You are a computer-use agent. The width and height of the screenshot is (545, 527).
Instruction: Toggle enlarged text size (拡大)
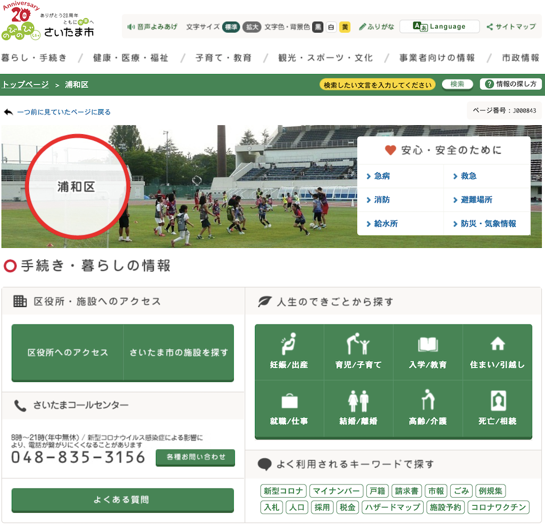(x=252, y=27)
